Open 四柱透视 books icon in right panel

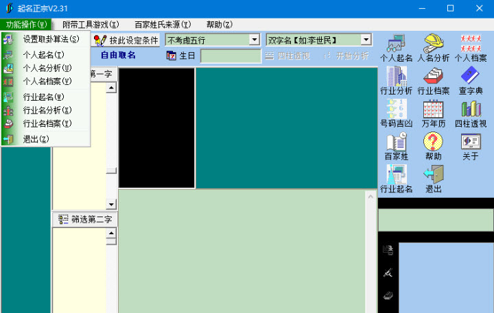tap(471, 114)
